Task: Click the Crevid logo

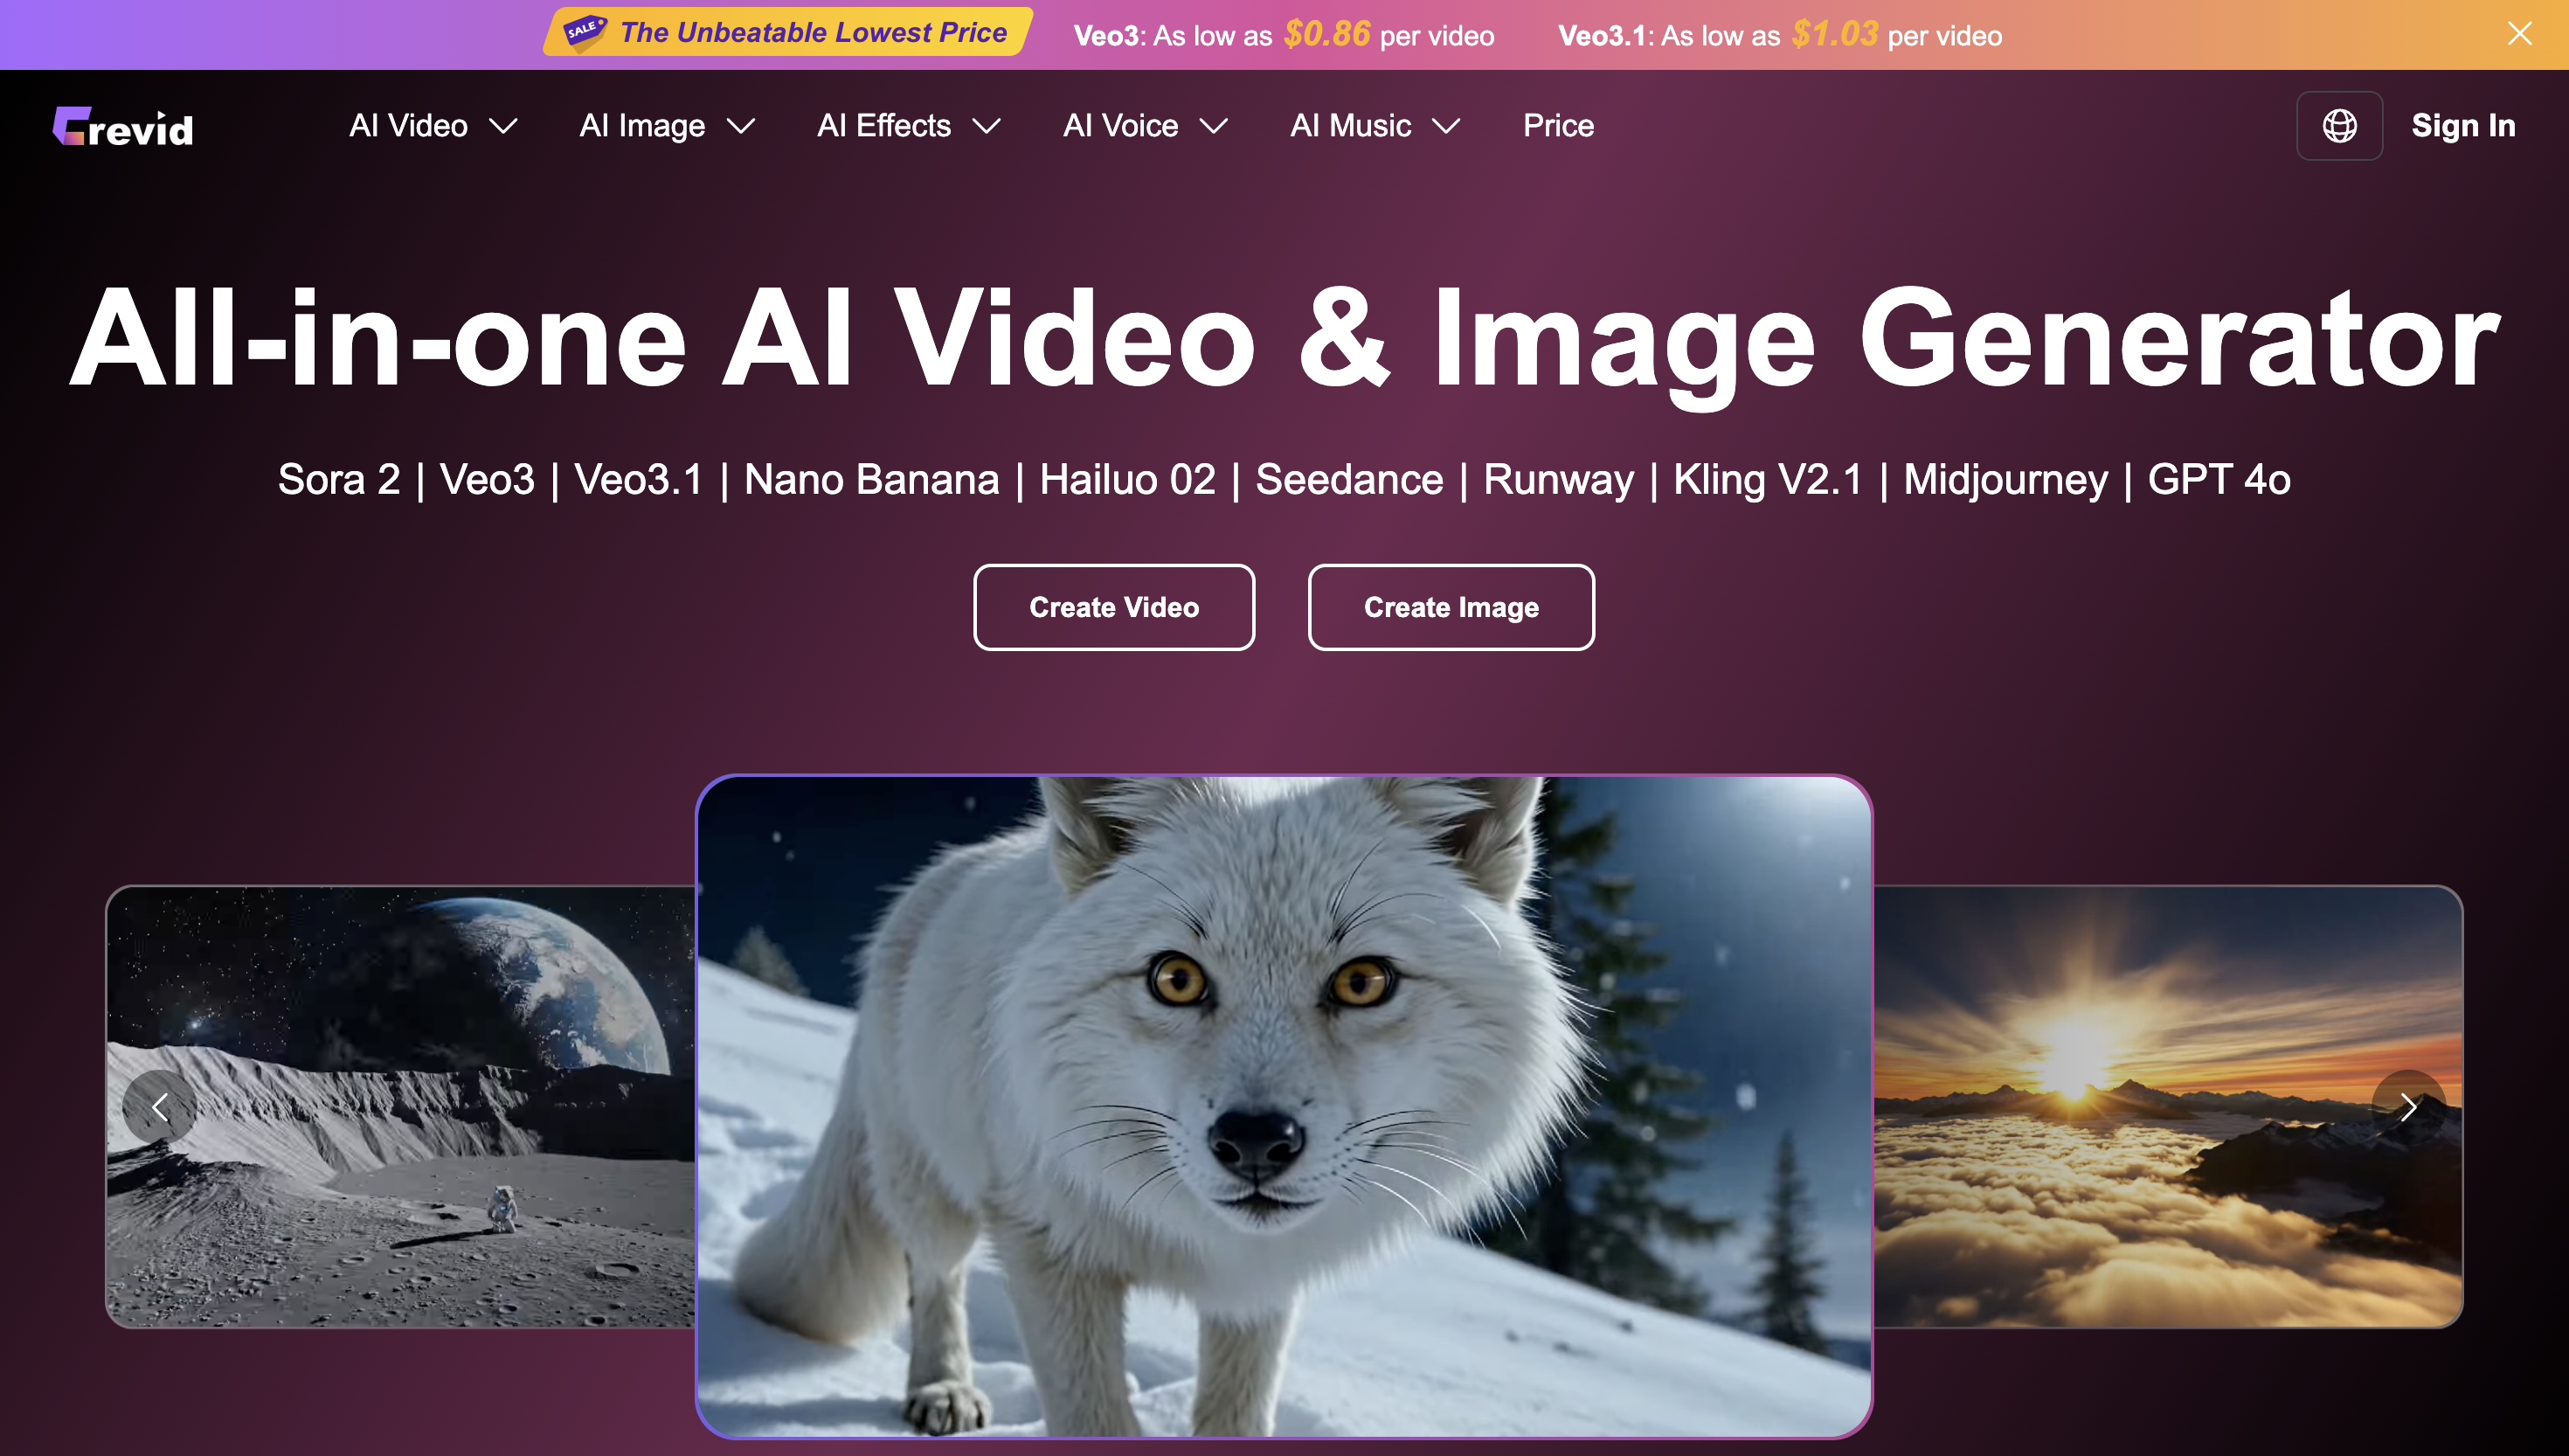Action: tap(123, 127)
